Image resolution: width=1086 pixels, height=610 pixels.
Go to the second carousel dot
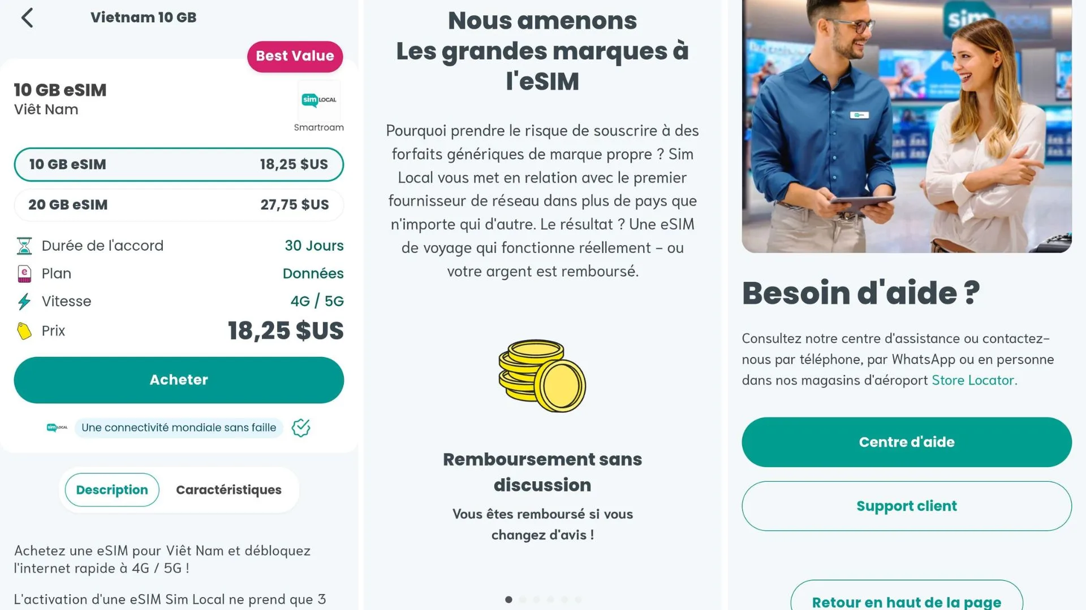(523, 600)
